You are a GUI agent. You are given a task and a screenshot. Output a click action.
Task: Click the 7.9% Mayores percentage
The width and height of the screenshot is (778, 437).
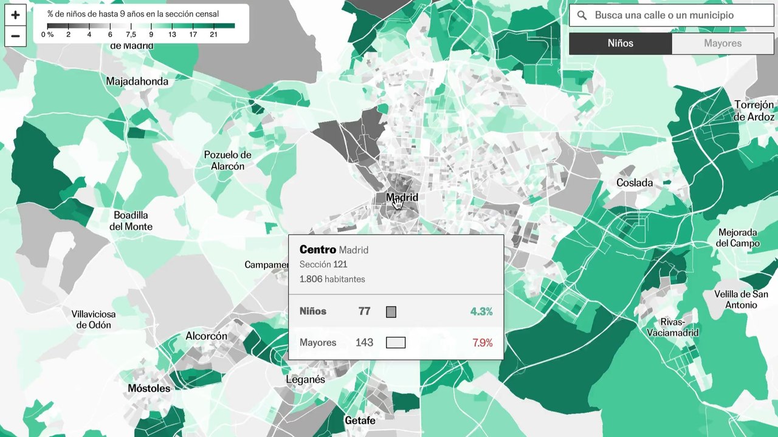pos(483,343)
